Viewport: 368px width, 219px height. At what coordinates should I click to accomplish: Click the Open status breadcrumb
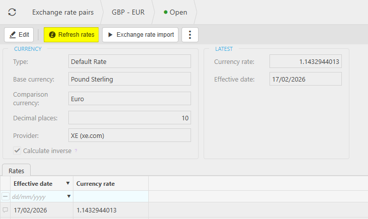[x=175, y=12]
